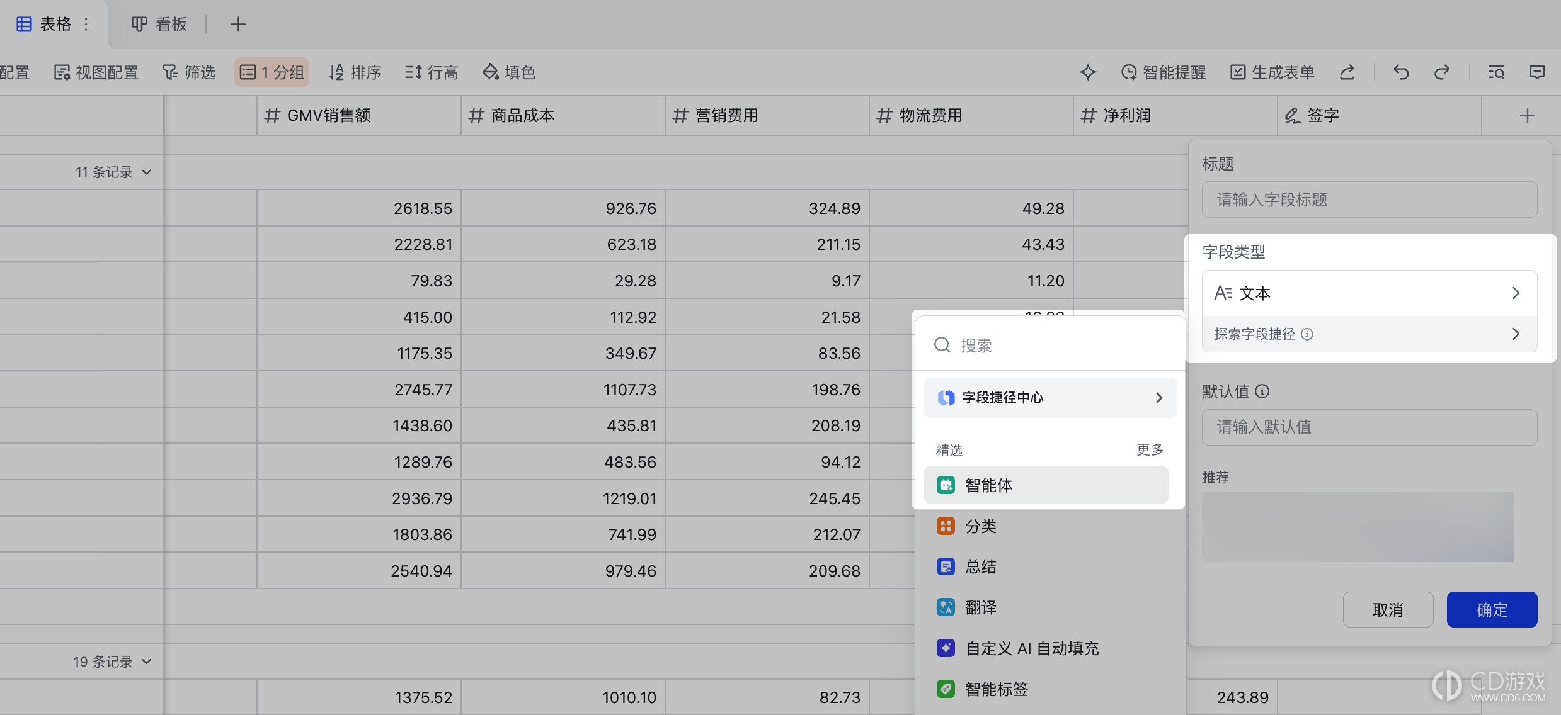The width and height of the screenshot is (1561, 715).
Task: Click the cell with value 2618.55
Action: tap(359, 208)
